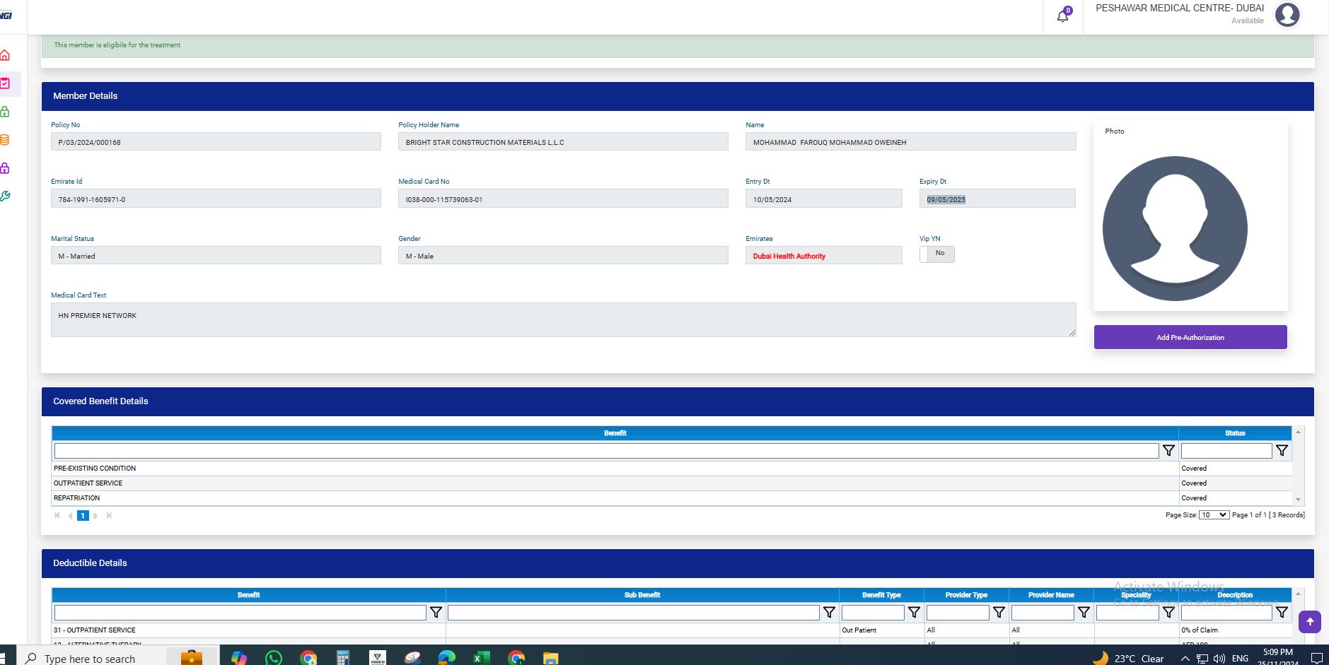Click the scroll down arrow in Covered Benefit grid

(1298, 499)
